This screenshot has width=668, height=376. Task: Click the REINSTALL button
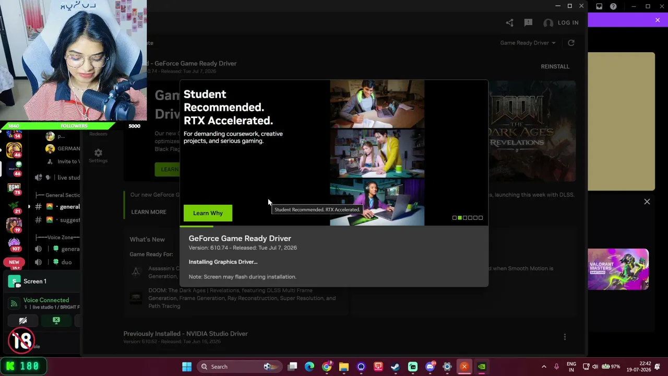click(x=555, y=66)
